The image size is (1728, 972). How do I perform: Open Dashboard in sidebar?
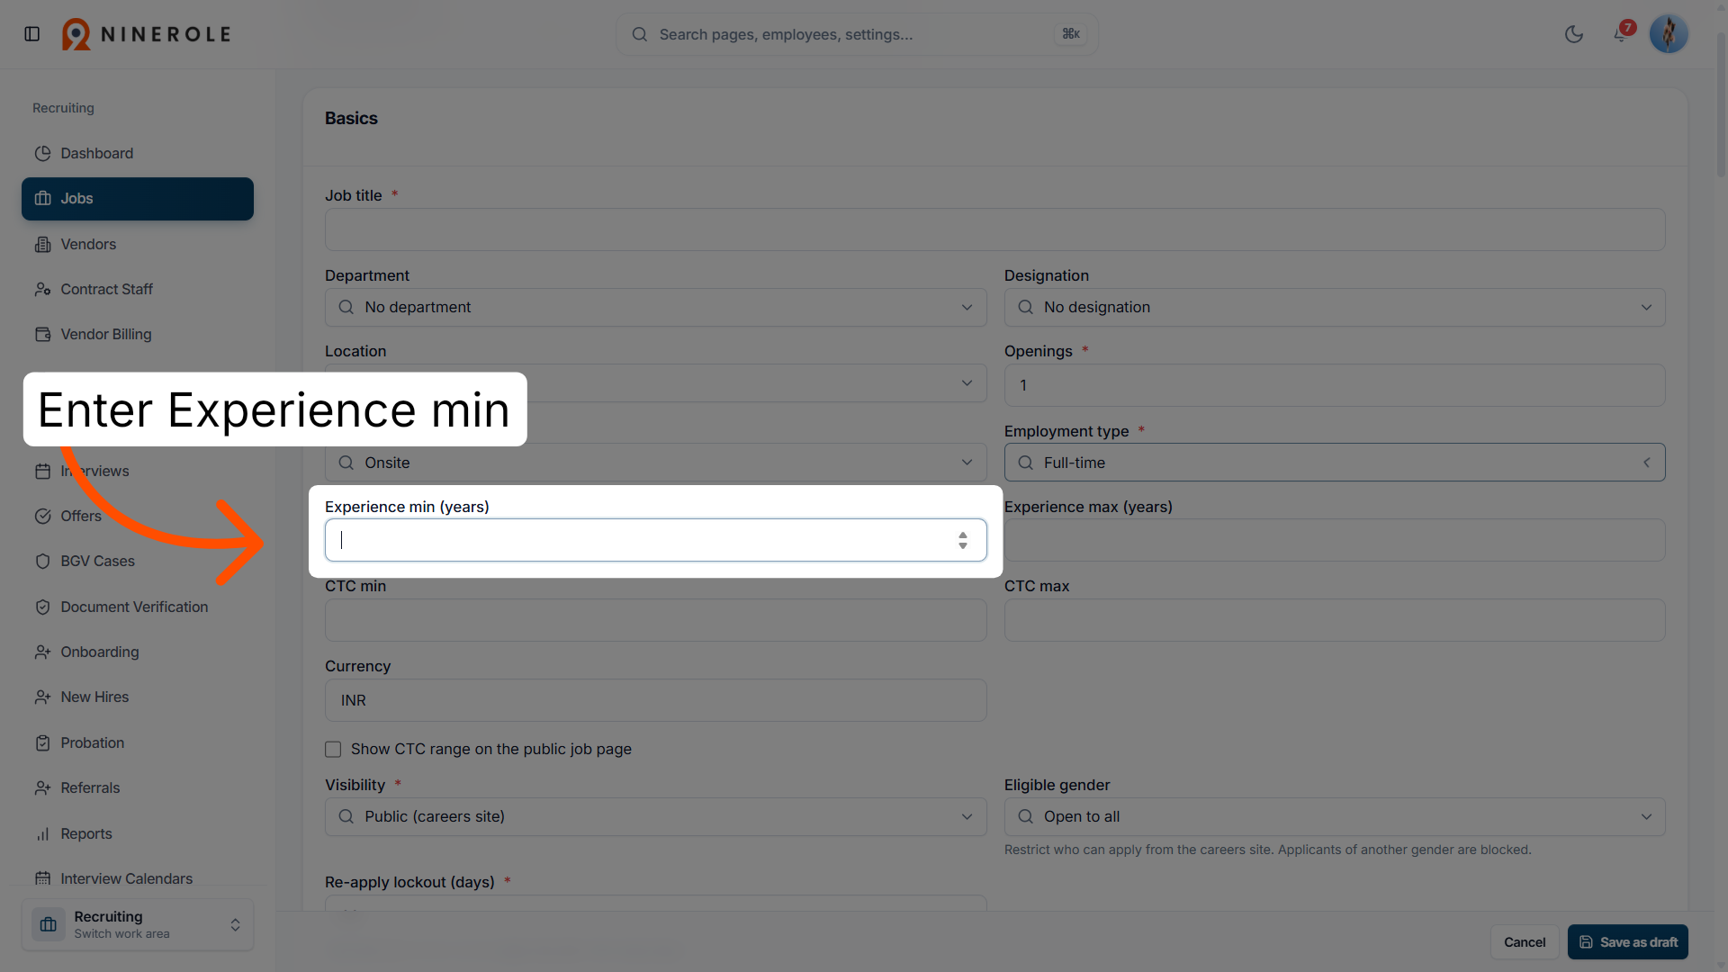(x=138, y=153)
